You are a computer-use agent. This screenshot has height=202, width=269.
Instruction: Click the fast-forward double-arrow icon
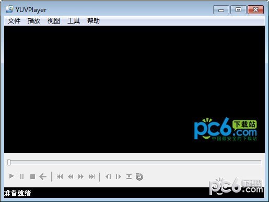(x=81, y=177)
